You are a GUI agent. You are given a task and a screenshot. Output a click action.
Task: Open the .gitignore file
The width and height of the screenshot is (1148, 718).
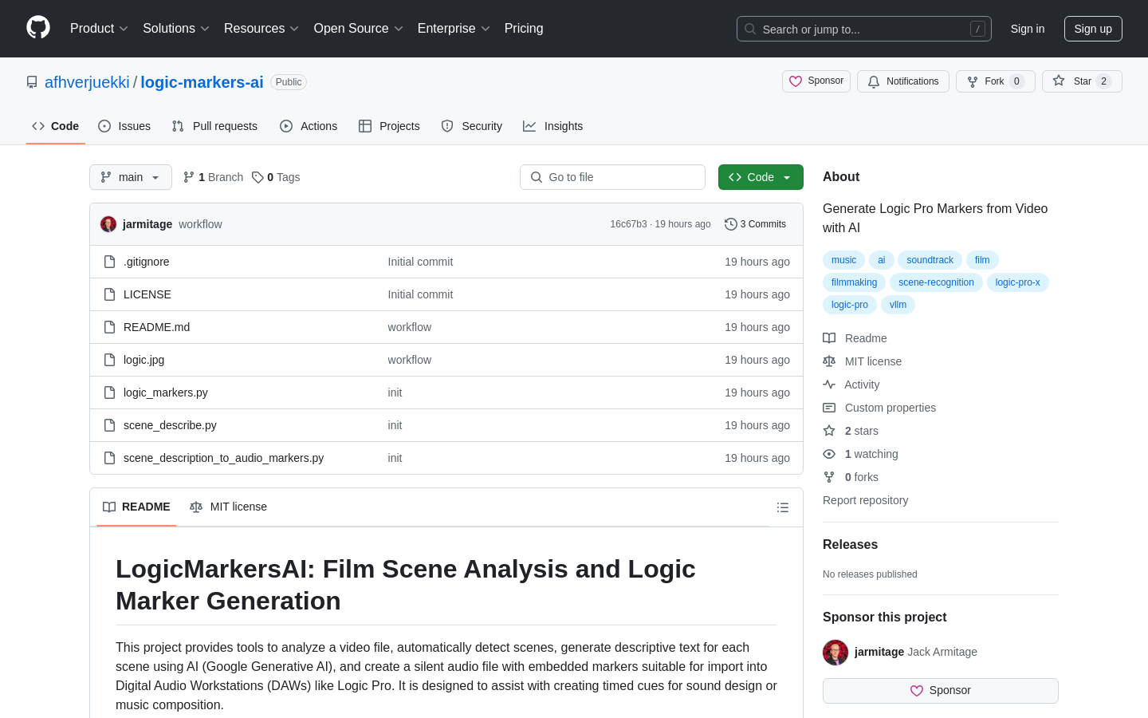[x=146, y=262]
